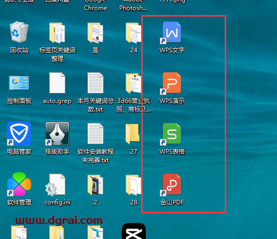
Task: Open the folder labeled 28
Action: tap(134, 185)
